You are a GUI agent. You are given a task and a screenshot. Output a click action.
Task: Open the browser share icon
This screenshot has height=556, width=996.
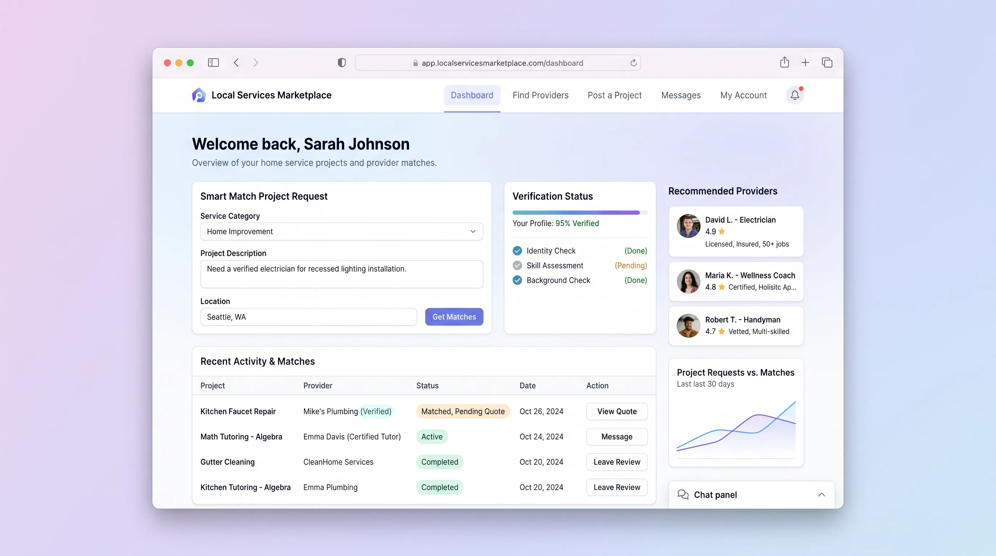pos(784,62)
